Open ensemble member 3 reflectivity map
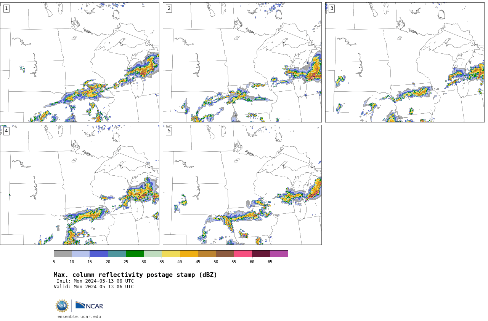 [405, 62]
